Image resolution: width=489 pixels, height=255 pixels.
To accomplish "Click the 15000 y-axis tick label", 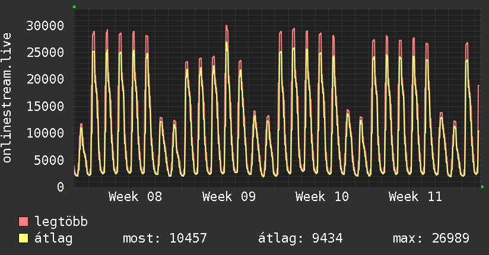I will pyautogui.click(x=45, y=106).
